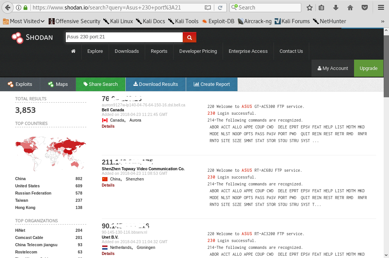The width and height of the screenshot is (389, 258).
Task: Open My Account
Action: point(333,68)
